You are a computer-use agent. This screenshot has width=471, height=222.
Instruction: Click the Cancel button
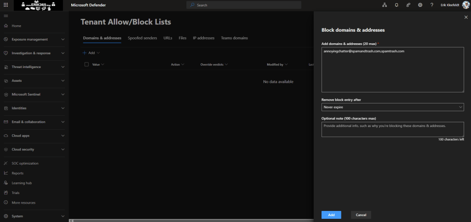coord(361,215)
